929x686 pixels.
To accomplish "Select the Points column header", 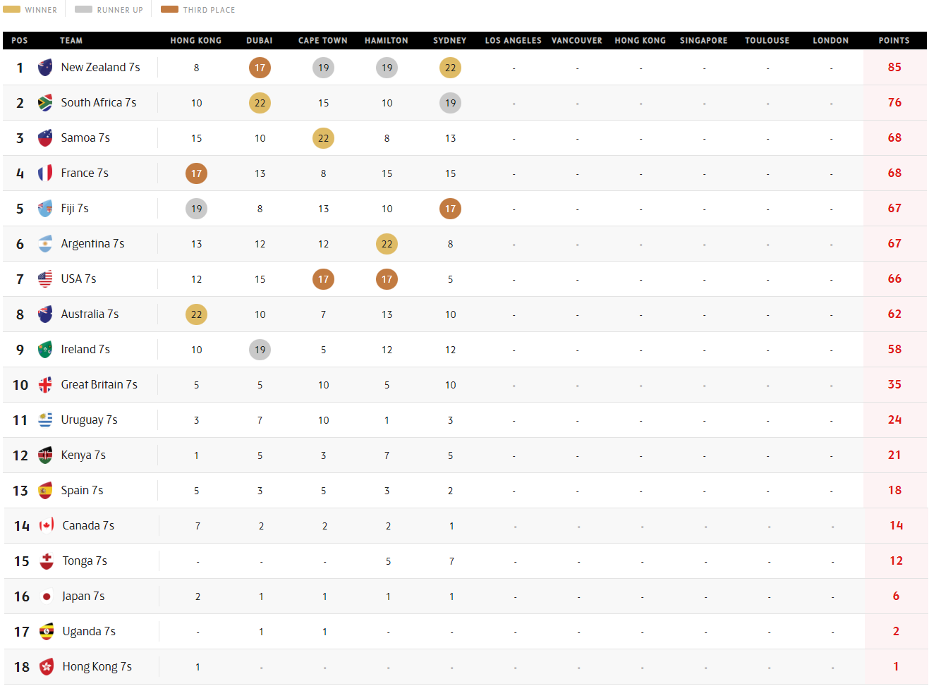I will tap(894, 41).
